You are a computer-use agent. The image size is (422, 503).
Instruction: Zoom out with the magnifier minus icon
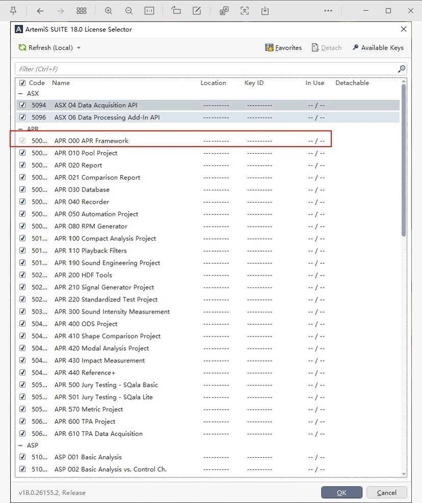click(x=129, y=11)
